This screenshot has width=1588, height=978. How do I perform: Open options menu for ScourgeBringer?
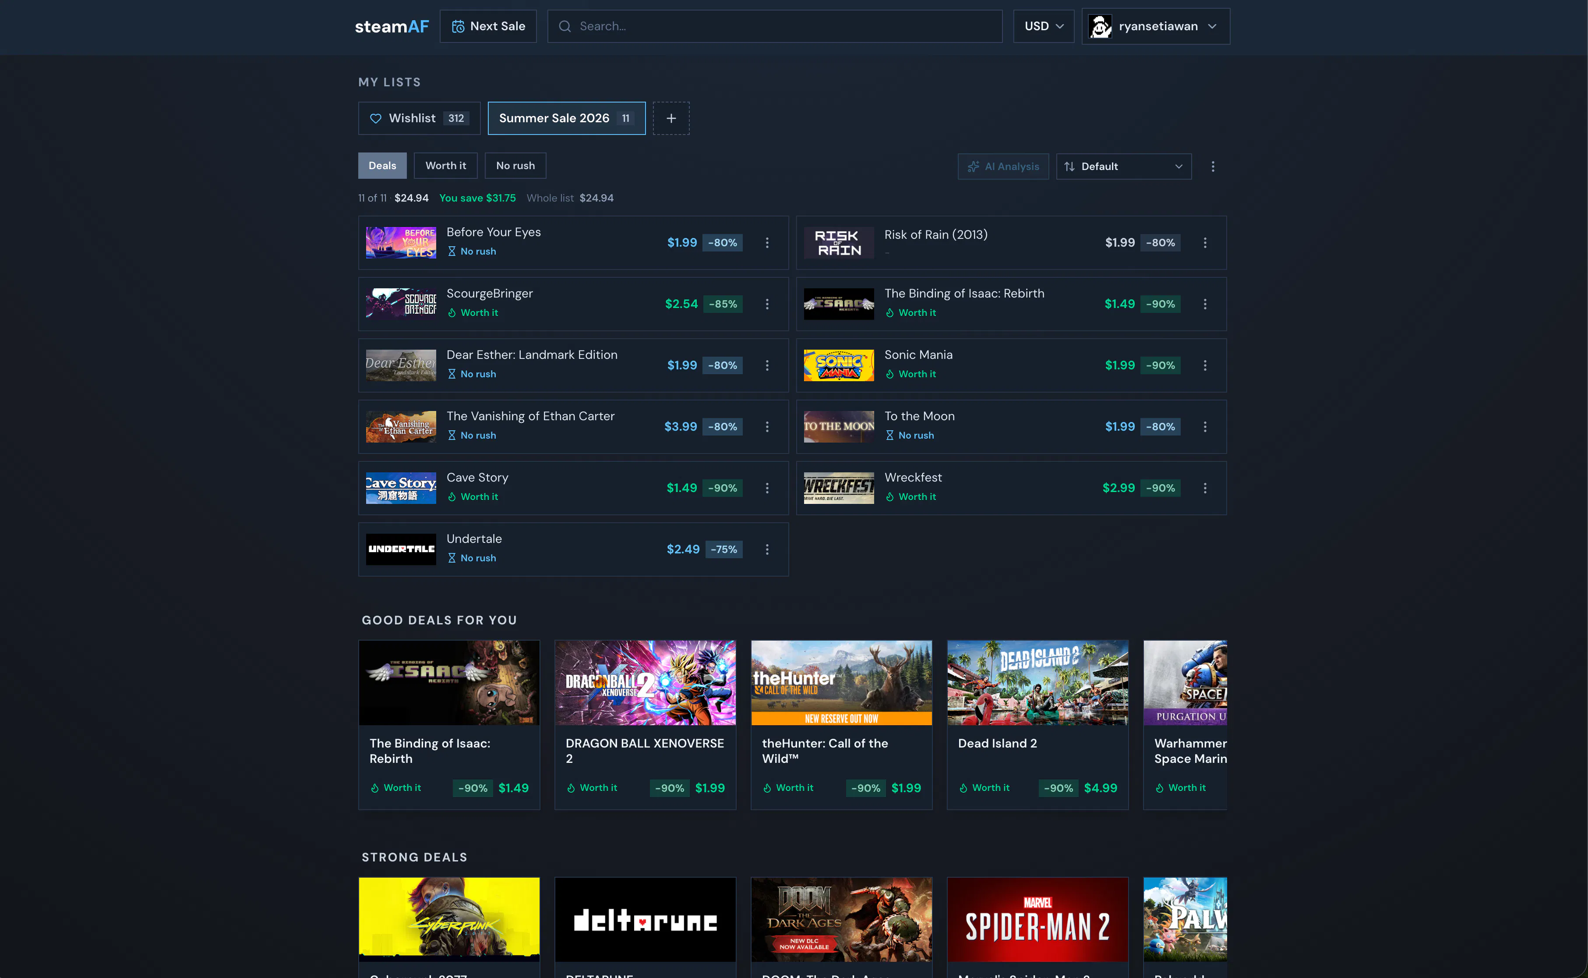click(767, 304)
